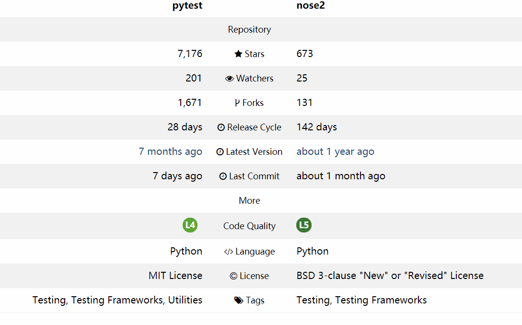Click the MIT License text
522x325 pixels.
pos(175,276)
